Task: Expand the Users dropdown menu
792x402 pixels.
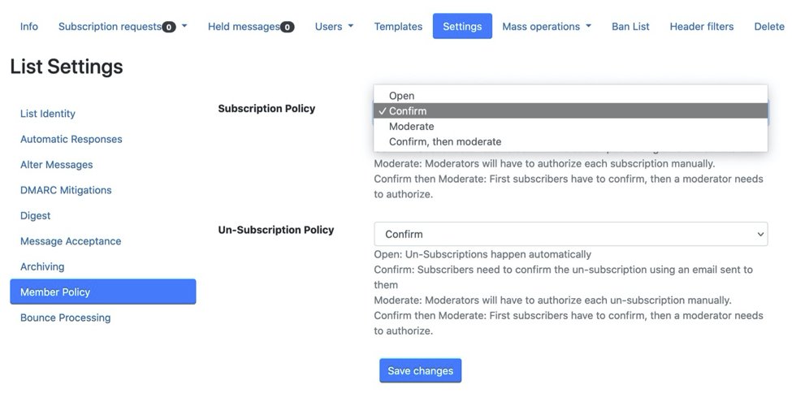Action: pyautogui.click(x=334, y=26)
